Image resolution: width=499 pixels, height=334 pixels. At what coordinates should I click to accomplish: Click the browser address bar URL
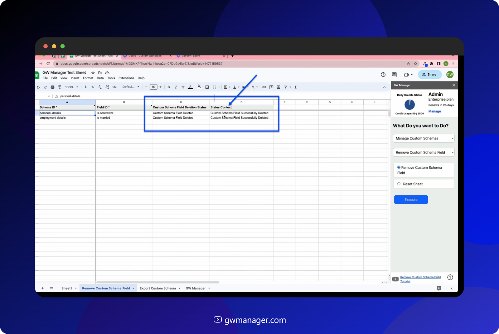coord(141,64)
